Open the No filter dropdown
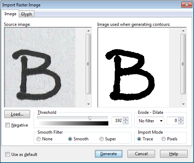Screen dimensions: 194x163 point(150,121)
